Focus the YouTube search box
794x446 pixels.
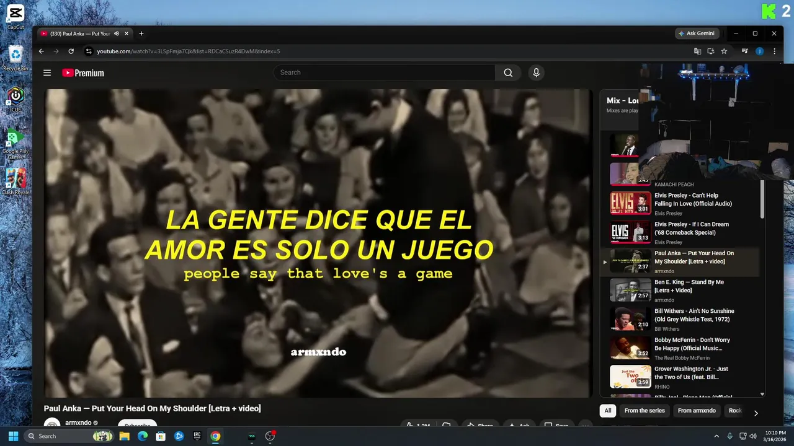pyautogui.click(x=385, y=72)
